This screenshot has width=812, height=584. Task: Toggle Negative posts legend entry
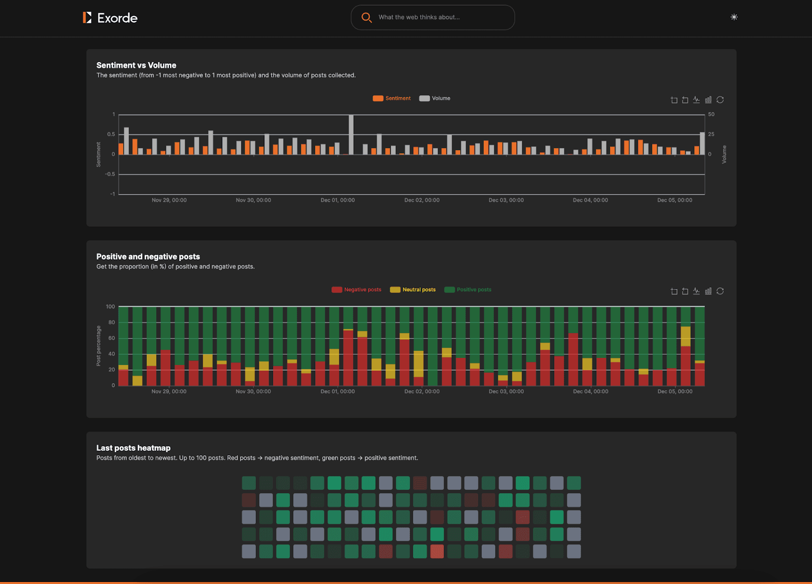(x=356, y=290)
